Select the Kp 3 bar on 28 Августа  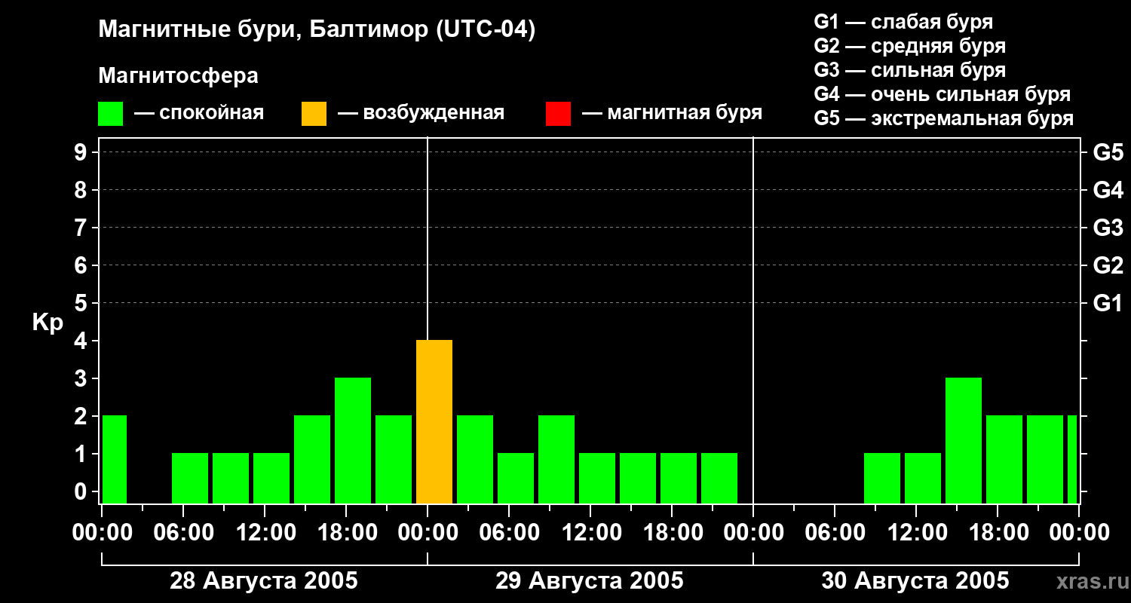(x=353, y=440)
